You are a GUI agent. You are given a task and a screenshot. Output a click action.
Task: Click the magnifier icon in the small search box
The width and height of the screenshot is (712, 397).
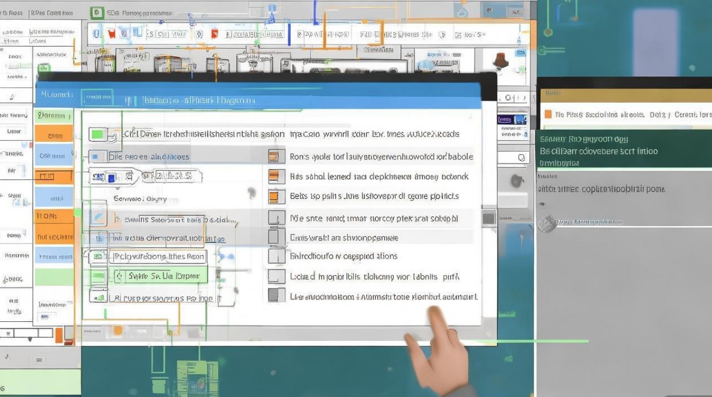(521, 158)
